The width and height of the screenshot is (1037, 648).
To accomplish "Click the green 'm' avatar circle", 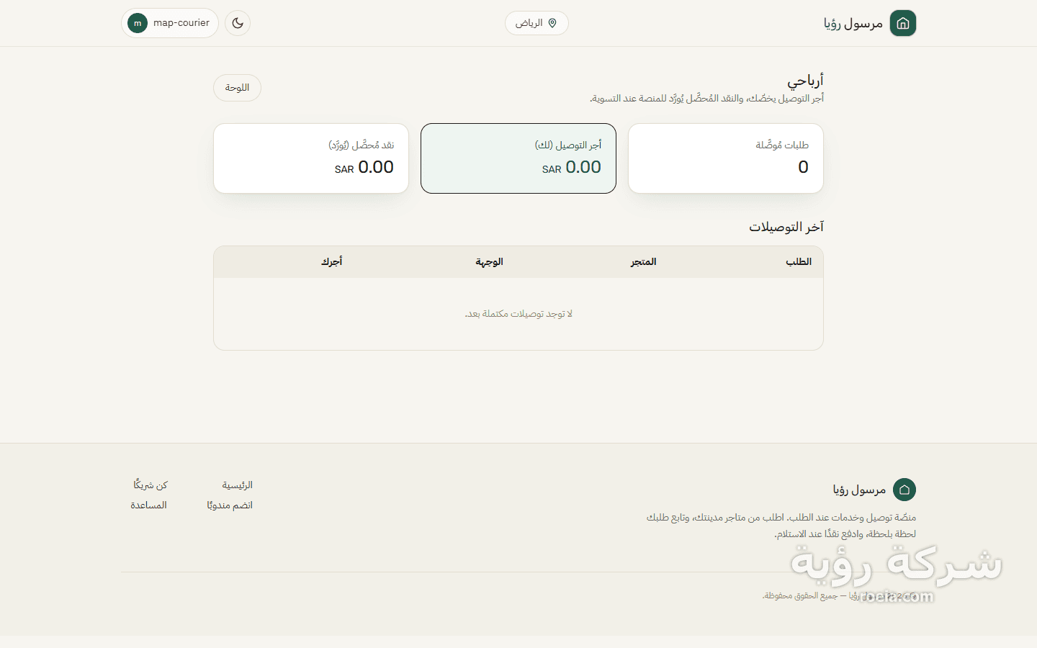I will [x=138, y=23].
